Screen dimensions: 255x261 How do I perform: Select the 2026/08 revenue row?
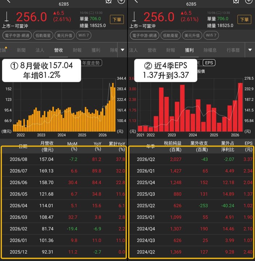(x=64, y=159)
